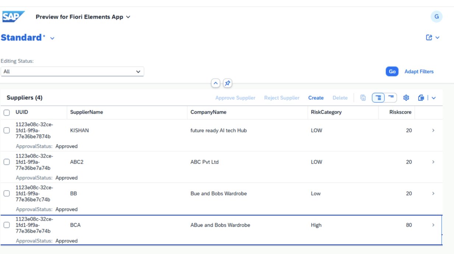The height and width of the screenshot is (254, 454).
Task: Click the Riskscore column header
Action: pos(401,112)
